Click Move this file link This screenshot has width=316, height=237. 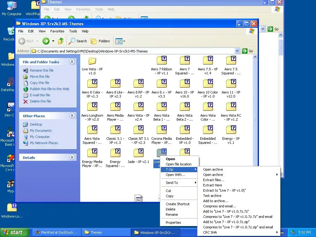[x=40, y=77]
